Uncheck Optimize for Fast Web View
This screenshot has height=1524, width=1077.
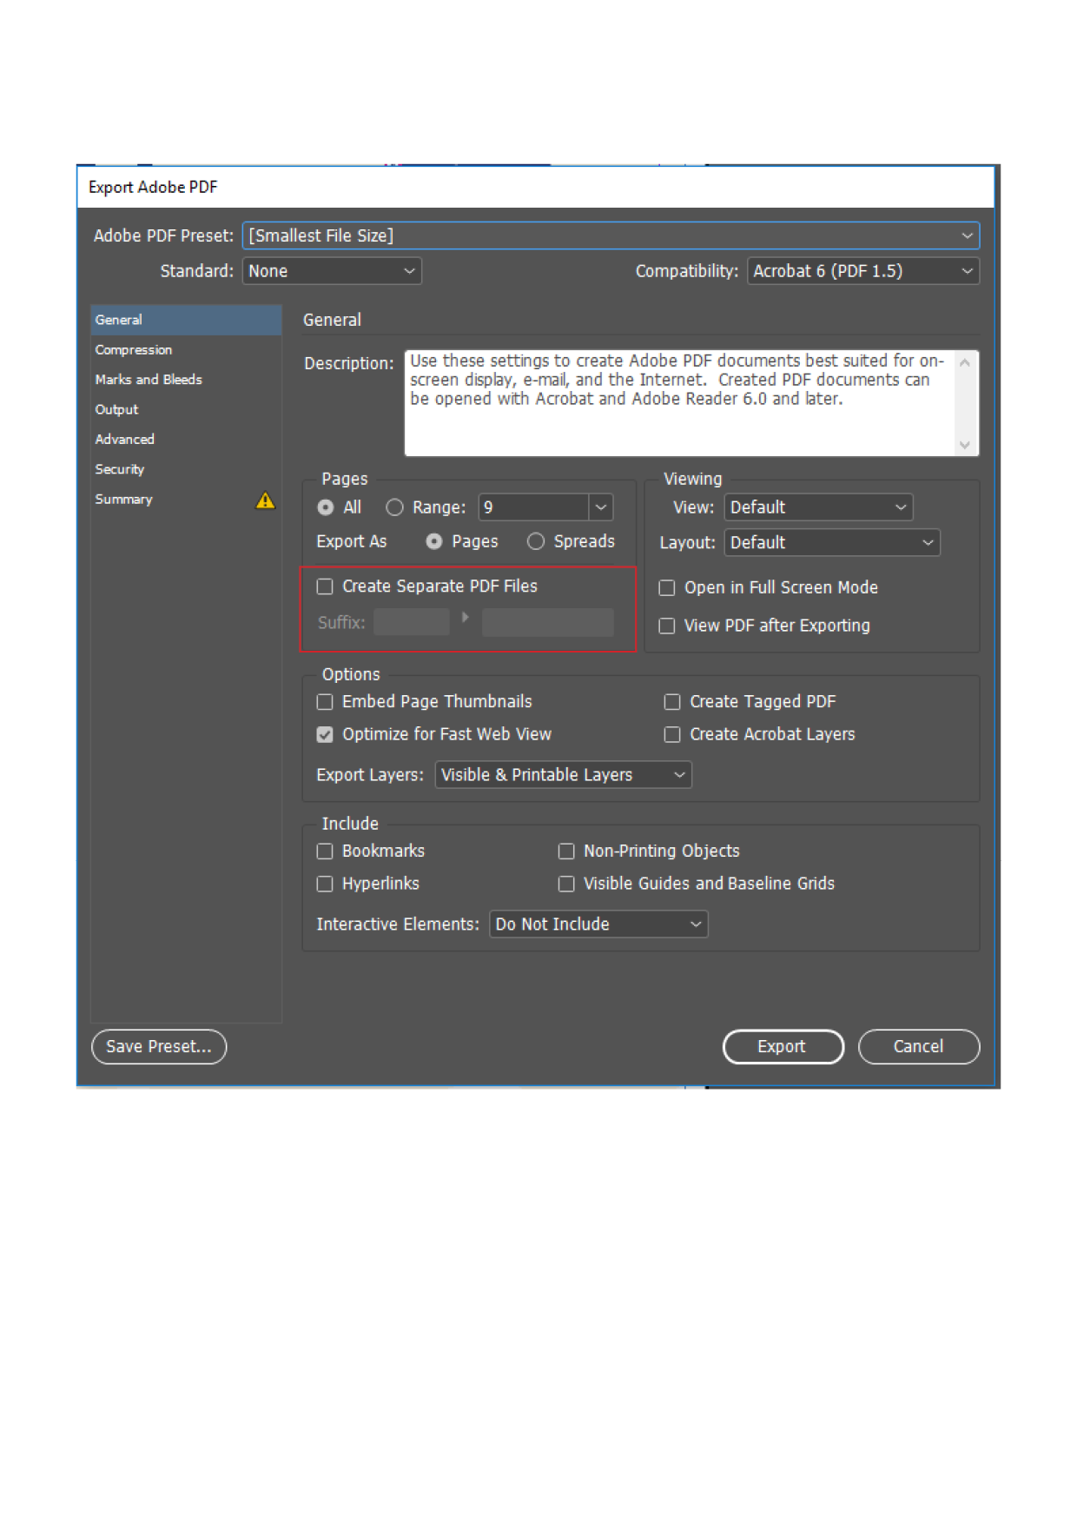coord(325,735)
